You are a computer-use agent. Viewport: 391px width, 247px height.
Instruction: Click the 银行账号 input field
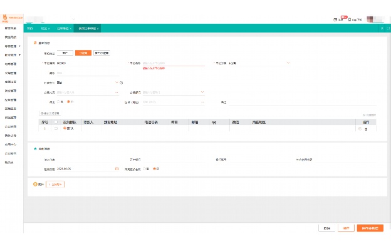[x=259, y=159]
